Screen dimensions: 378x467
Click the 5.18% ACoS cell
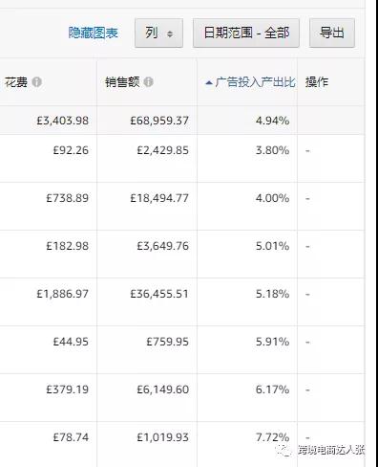coord(272,294)
